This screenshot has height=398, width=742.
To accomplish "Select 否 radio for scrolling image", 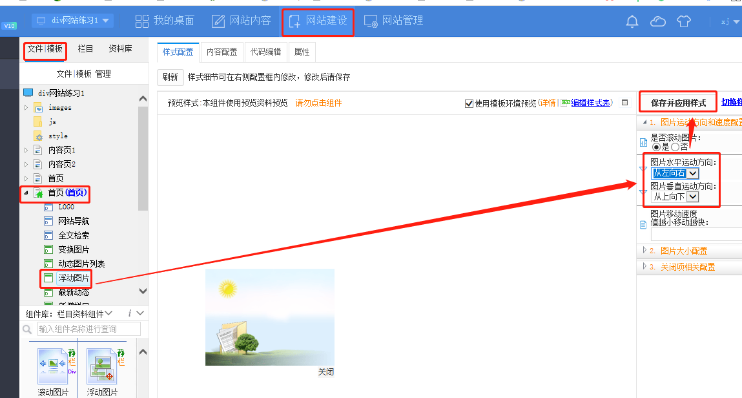I will point(675,147).
